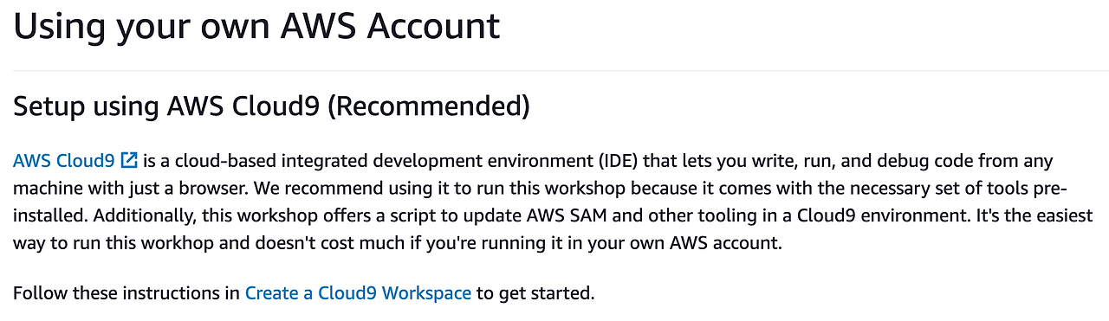Click the 'Setup using AWS Cloud9' heading
Viewport: 1109px width, 321px height.
coord(168,106)
